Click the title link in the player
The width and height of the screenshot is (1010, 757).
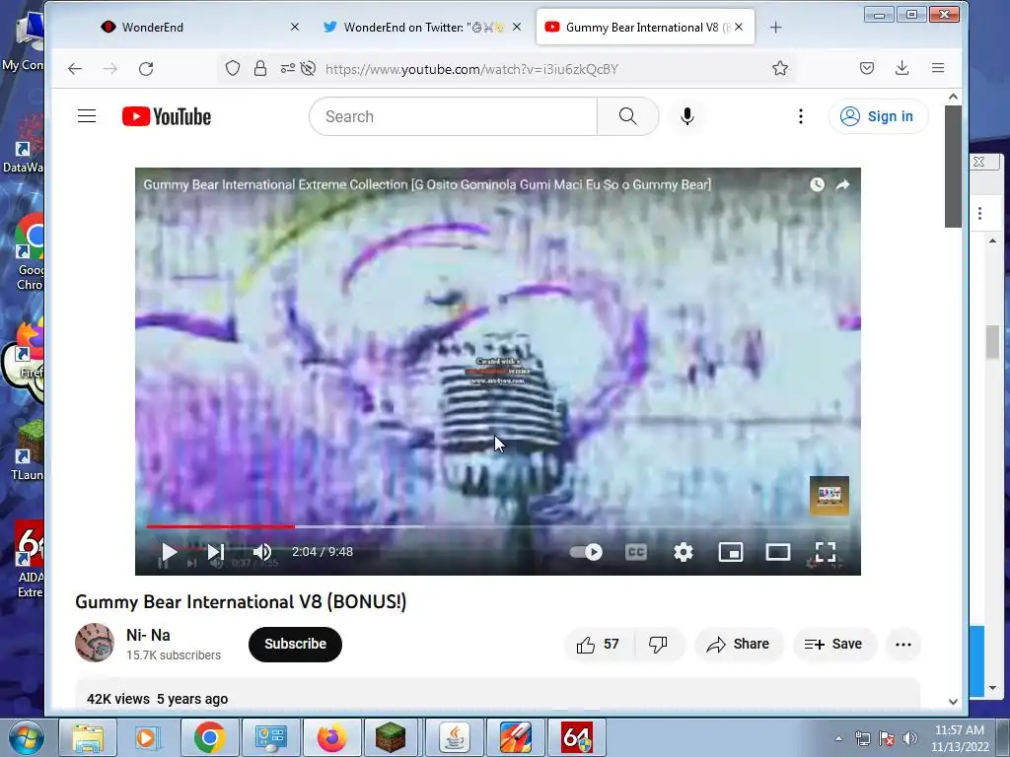pos(427,184)
